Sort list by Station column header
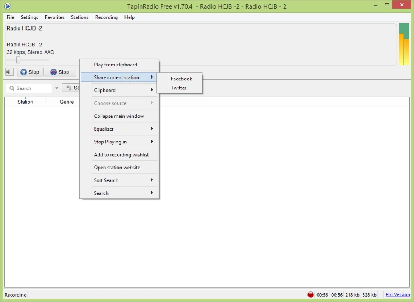The image size is (414, 302). (x=25, y=102)
